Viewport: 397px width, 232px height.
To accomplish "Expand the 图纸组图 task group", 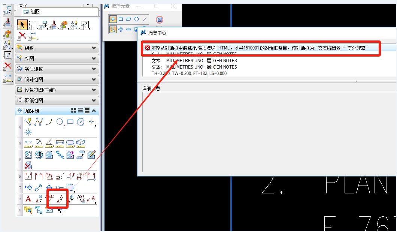I will point(57,100).
